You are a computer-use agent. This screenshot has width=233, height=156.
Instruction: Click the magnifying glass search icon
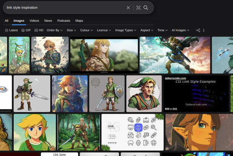[x=146, y=8]
